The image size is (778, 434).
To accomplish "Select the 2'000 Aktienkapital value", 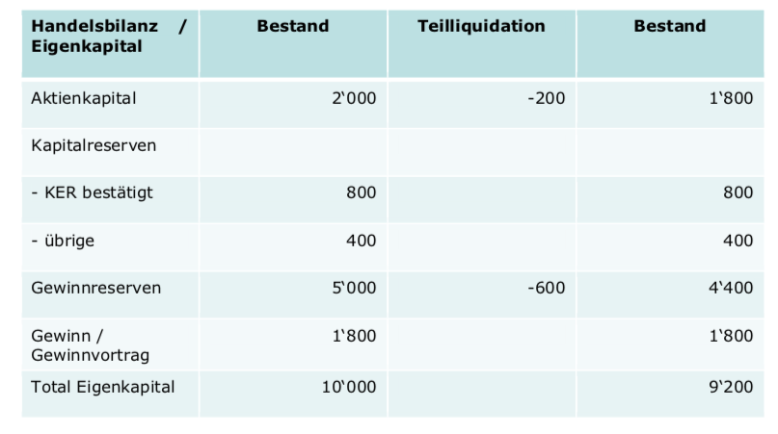I will 353,98.
